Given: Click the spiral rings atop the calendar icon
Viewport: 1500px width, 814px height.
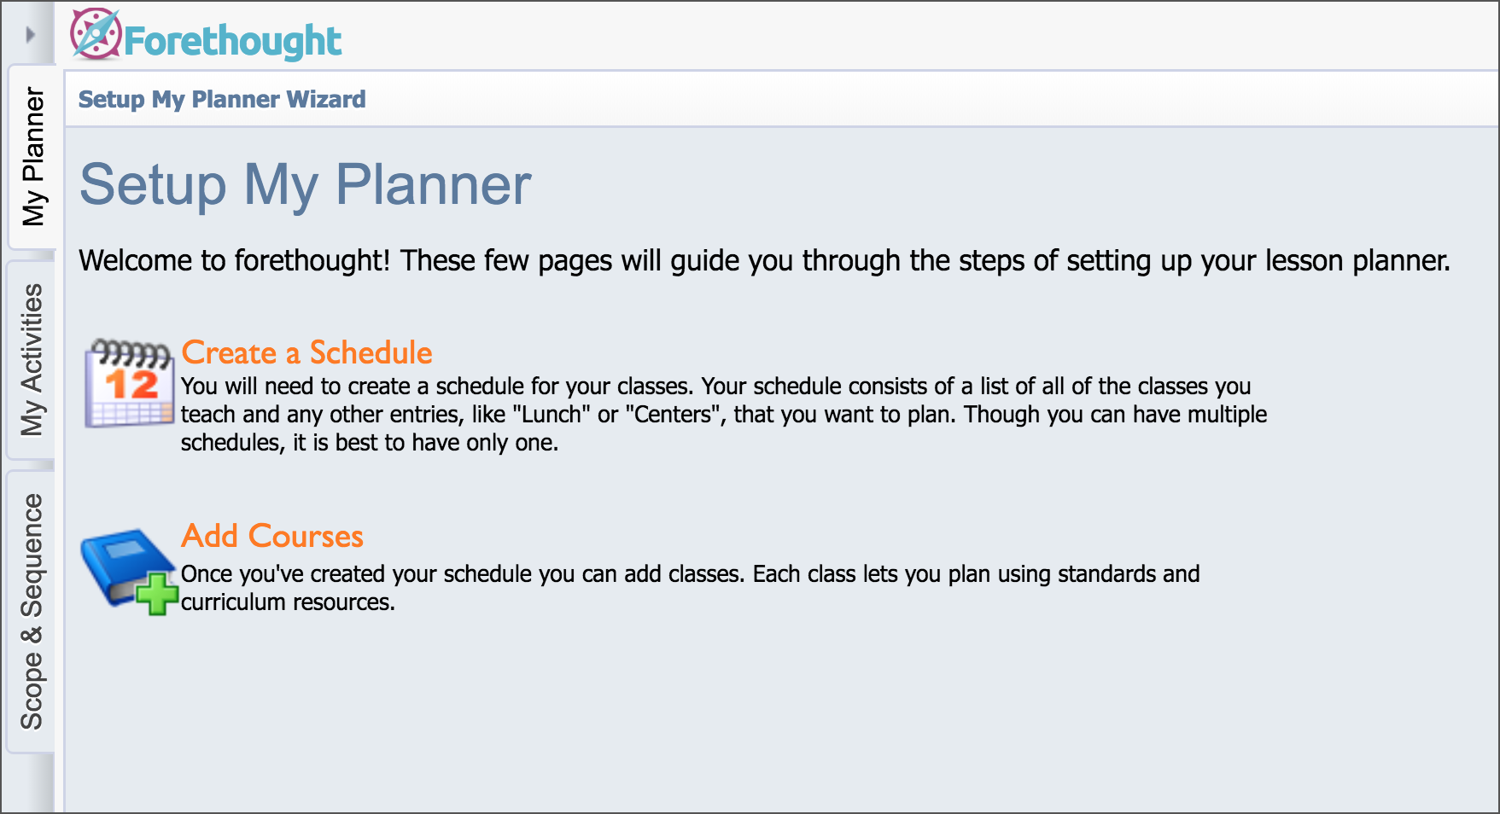Looking at the screenshot, I should tap(131, 350).
